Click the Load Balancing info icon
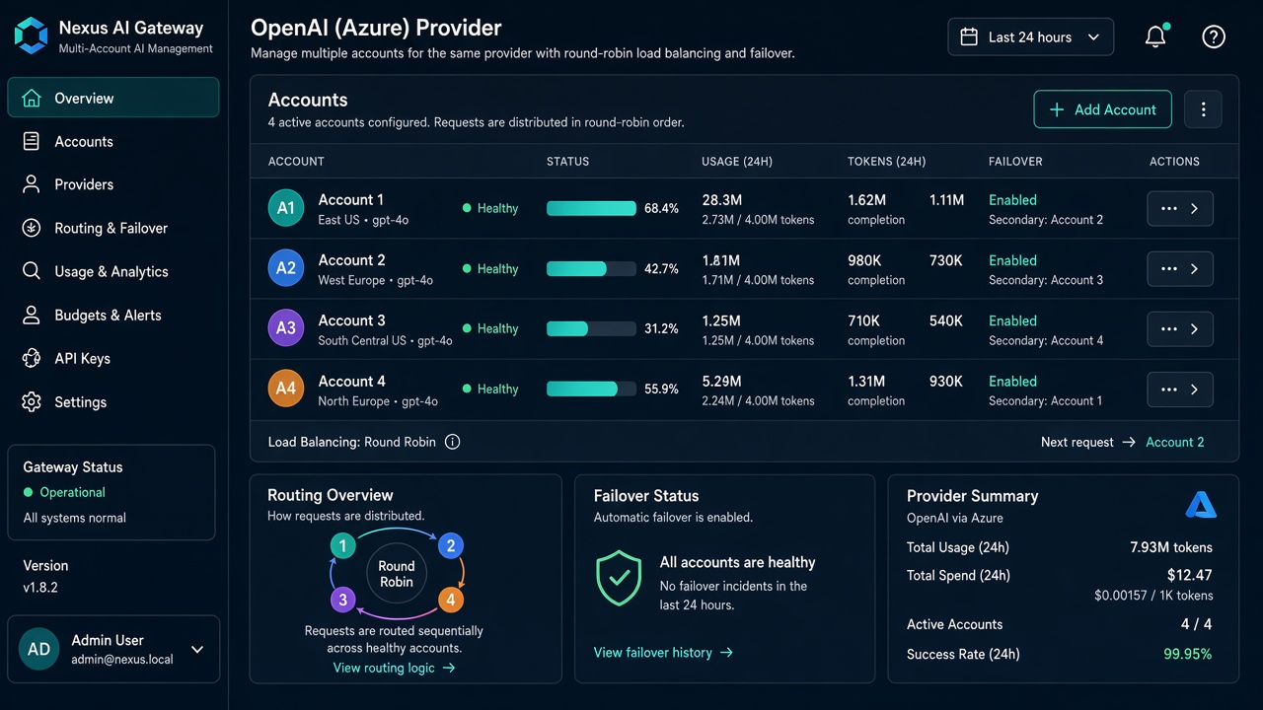Viewport: 1263px width, 710px height. [x=452, y=442]
